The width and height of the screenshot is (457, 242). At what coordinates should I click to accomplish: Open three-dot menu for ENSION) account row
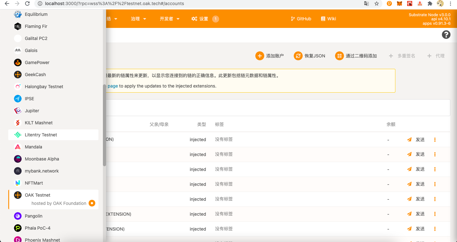pos(435,229)
